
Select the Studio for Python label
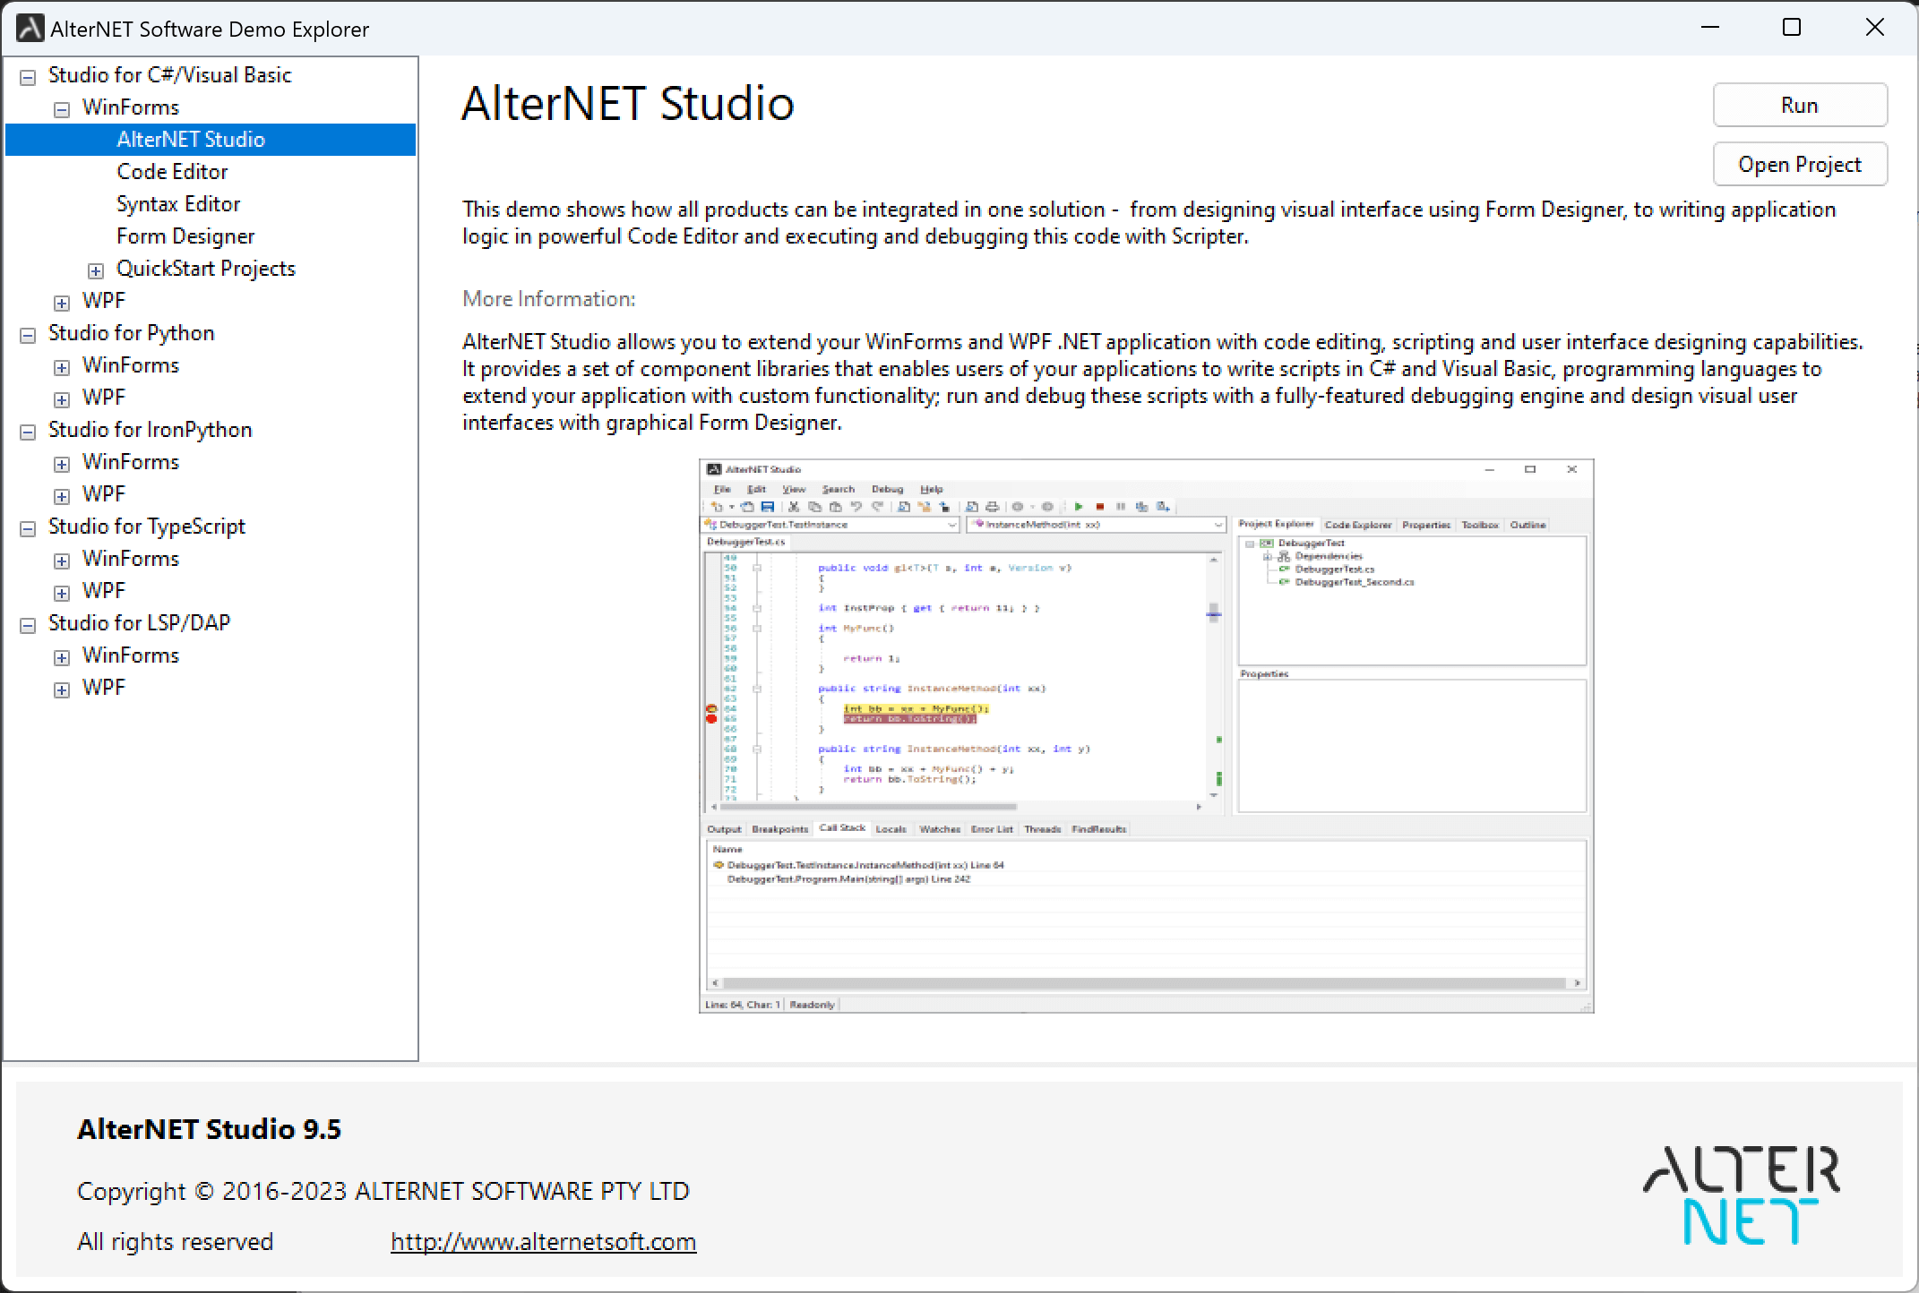pyautogui.click(x=132, y=333)
